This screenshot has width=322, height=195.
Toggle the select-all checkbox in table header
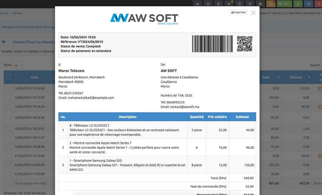point(8,77)
